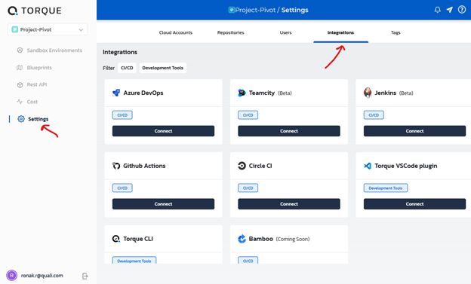This screenshot has height=284, width=471.
Task: Open the help question mark icon
Action: (x=462, y=10)
